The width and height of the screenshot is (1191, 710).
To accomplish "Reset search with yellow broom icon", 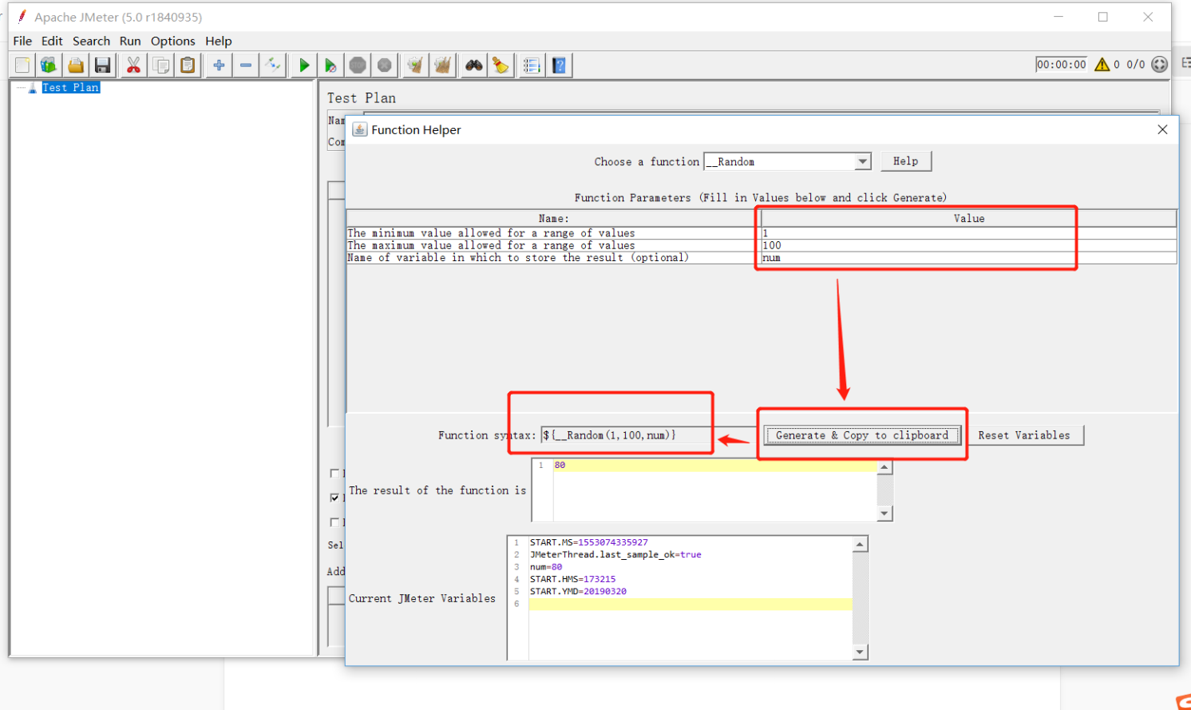I will [501, 65].
